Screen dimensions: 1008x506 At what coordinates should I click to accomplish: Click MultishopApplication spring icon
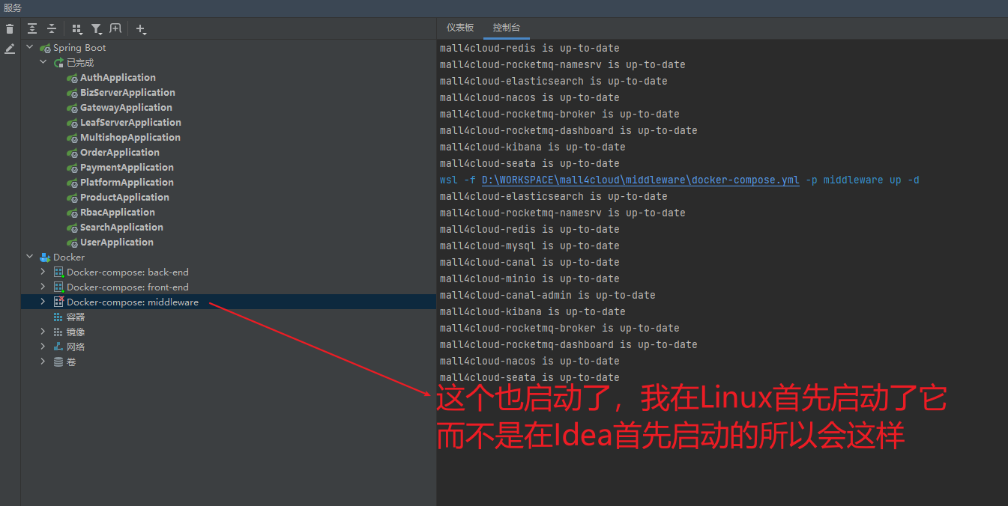pyautogui.click(x=72, y=138)
